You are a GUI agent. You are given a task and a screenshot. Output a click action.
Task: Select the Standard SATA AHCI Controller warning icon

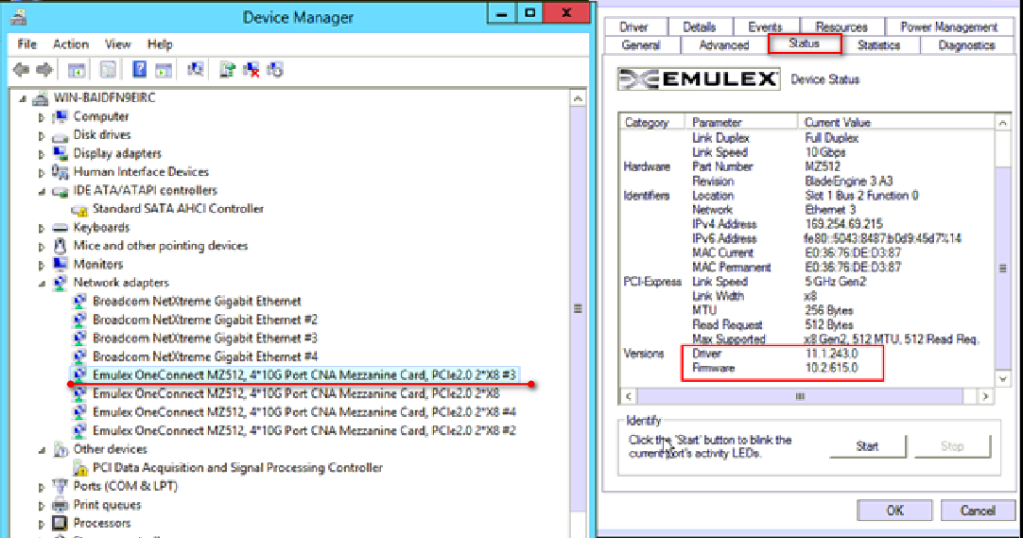(79, 209)
